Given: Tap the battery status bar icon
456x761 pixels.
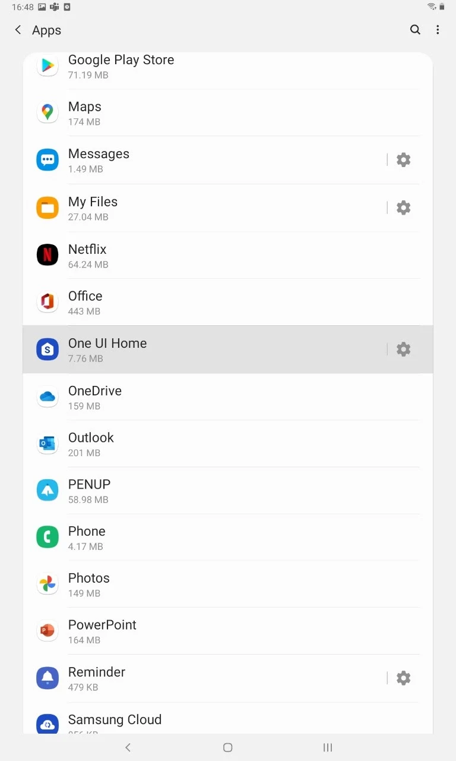Looking at the screenshot, I should click(x=442, y=7).
